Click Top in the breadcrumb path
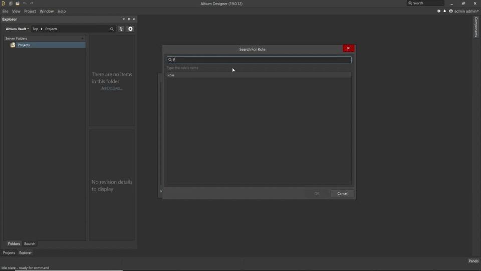Viewport: 481px width, 271px height. [35, 29]
